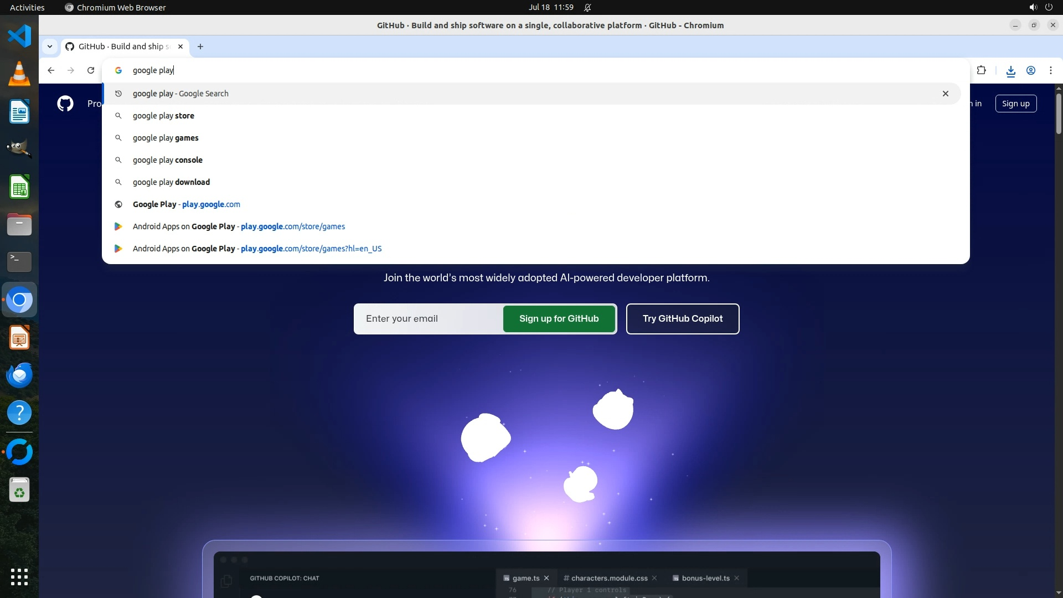Select the 'google play console' suggestion
Image resolution: width=1063 pixels, height=598 pixels.
point(167,160)
